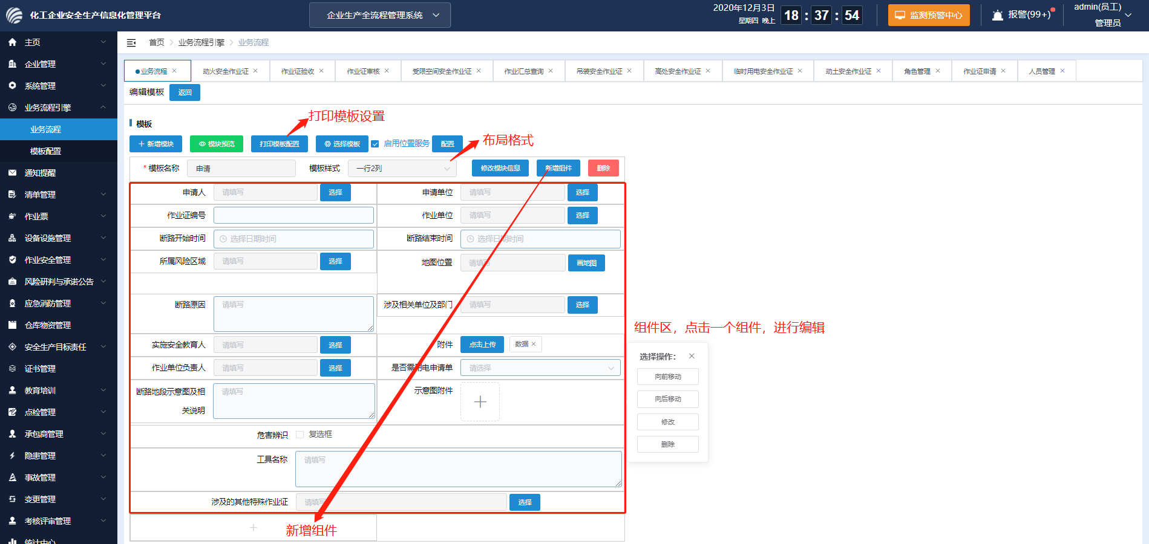Click the 点检管理 sidebar icon
Screen dimensions: 1149x544
pyautogui.click(x=12, y=412)
